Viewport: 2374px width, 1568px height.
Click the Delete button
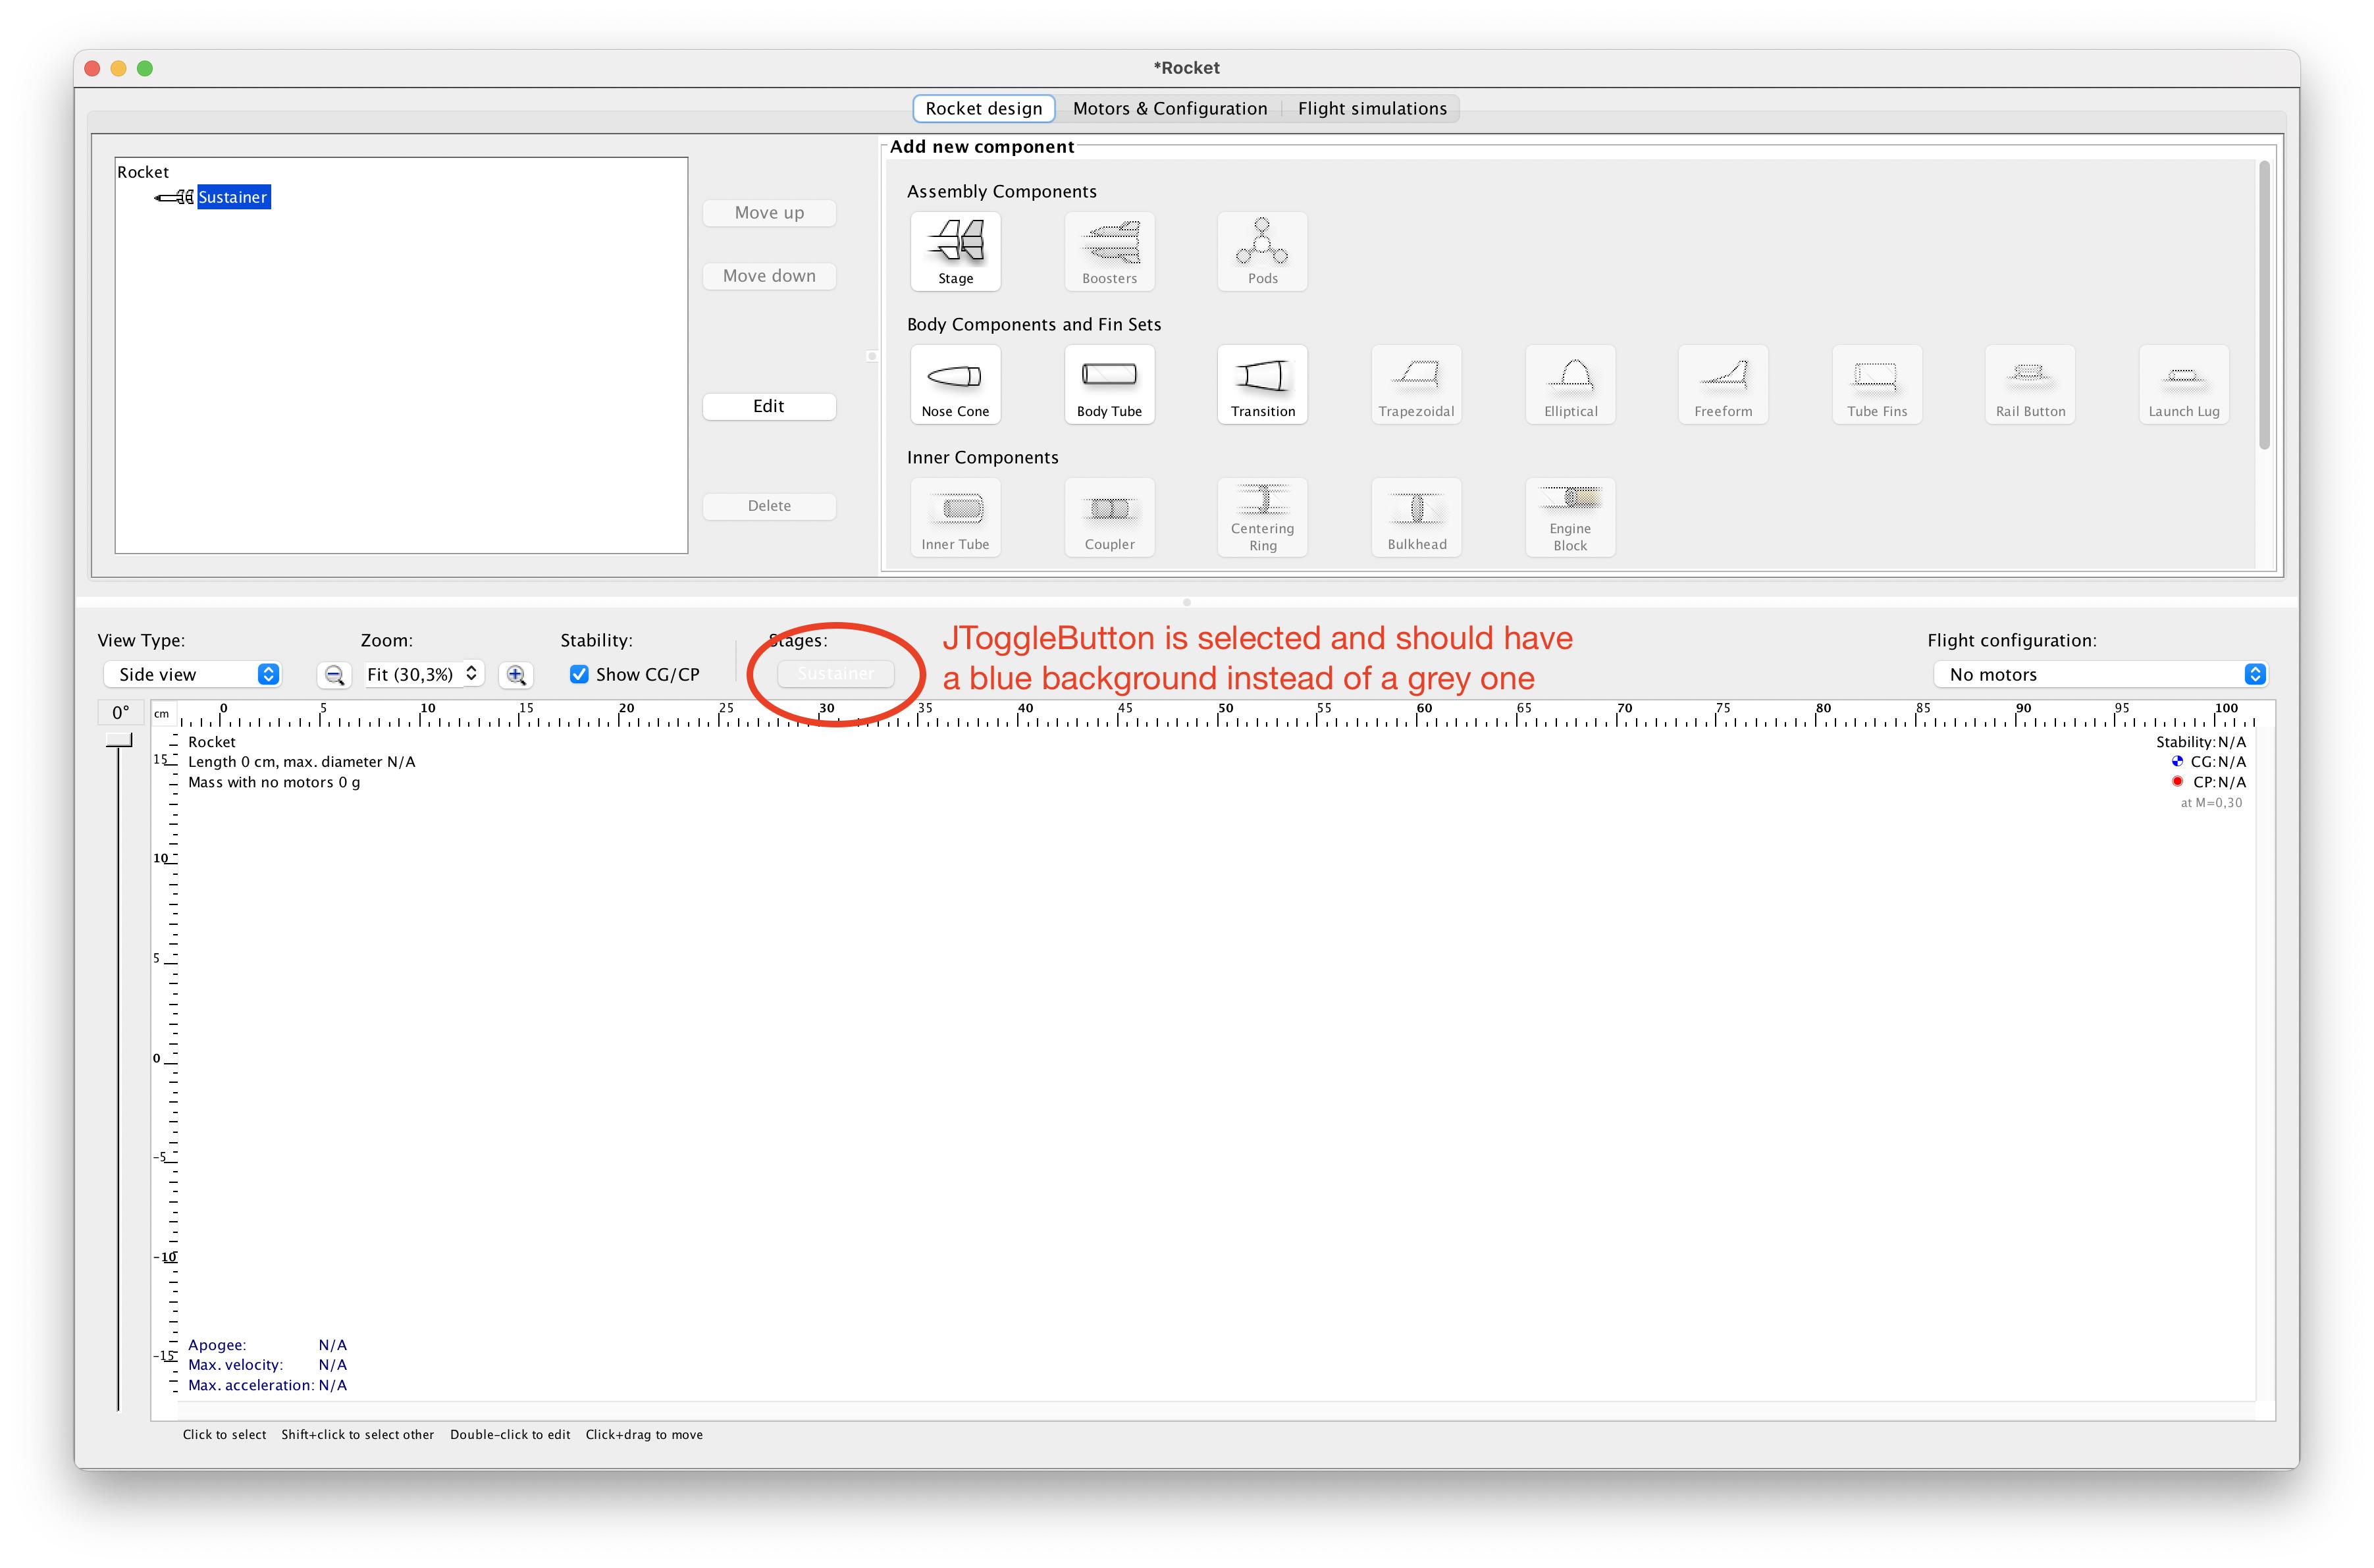769,506
